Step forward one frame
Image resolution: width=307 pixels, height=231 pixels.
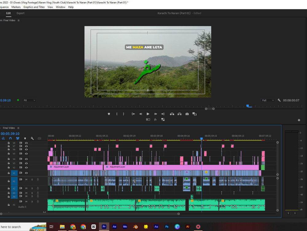pyautogui.click(x=155, y=114)
